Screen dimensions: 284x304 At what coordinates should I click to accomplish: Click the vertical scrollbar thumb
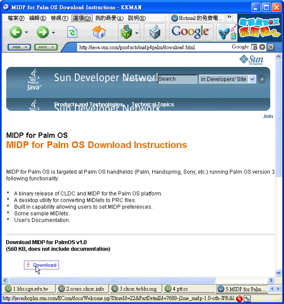278,118
